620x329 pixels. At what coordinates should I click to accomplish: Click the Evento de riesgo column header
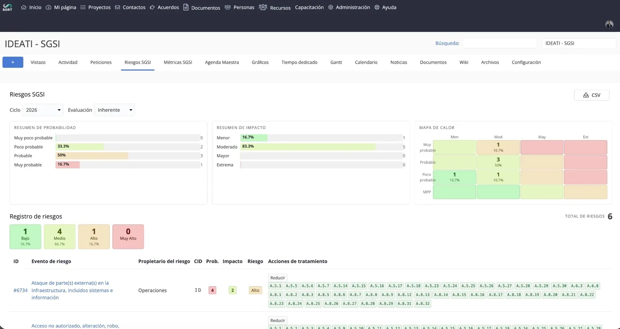click(51, 261)
